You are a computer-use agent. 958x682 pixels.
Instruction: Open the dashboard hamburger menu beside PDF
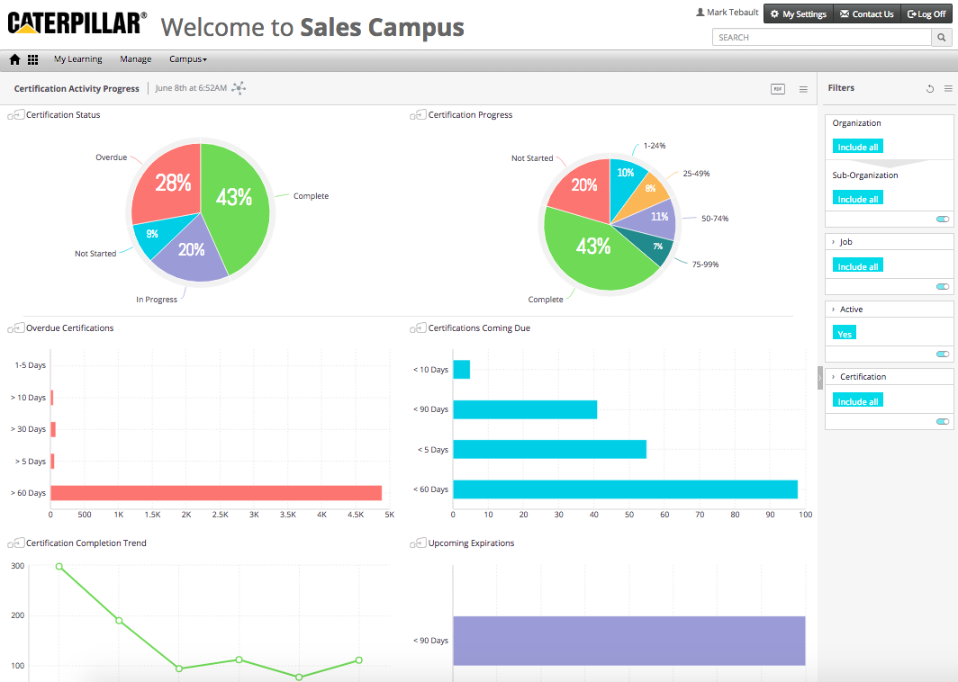click(803, 89)
